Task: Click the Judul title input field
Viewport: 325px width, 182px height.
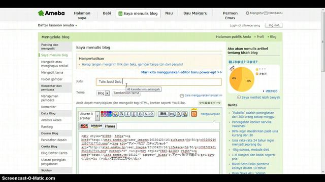Action: [x=158, y=82]
